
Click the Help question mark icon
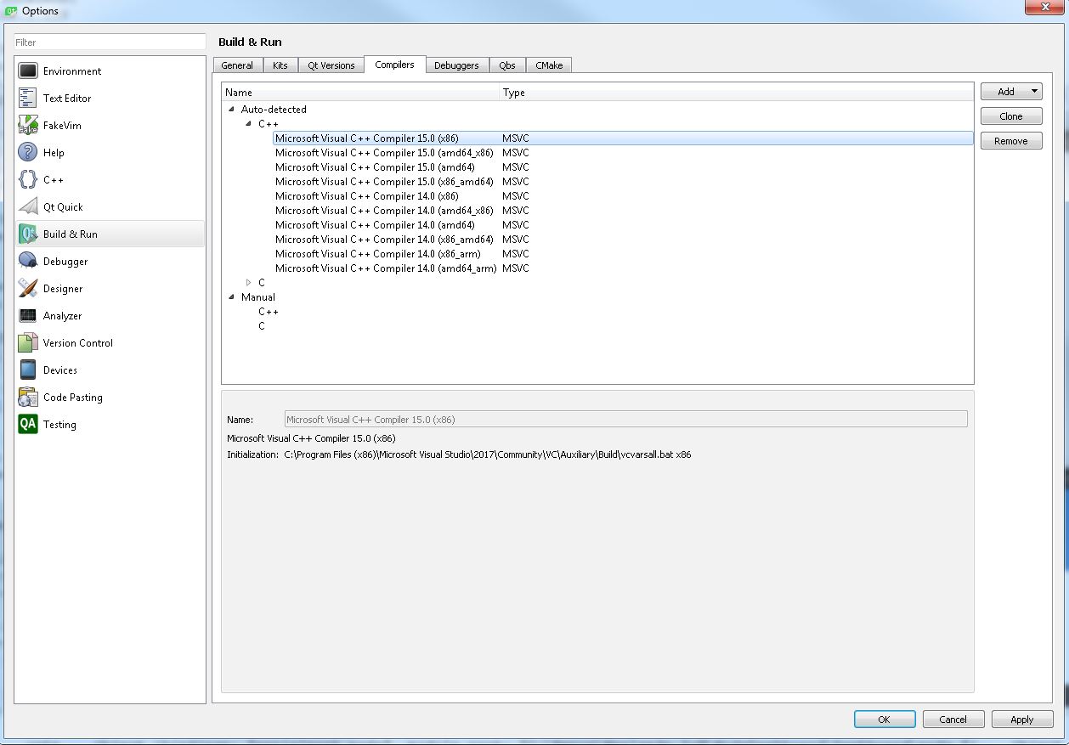(x=28, y=153)
